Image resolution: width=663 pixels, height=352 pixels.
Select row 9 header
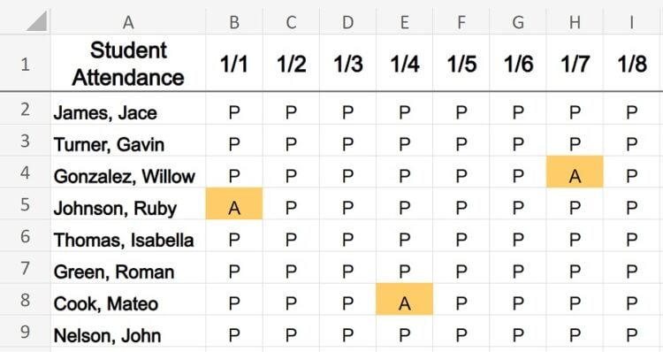pos(25,332)
